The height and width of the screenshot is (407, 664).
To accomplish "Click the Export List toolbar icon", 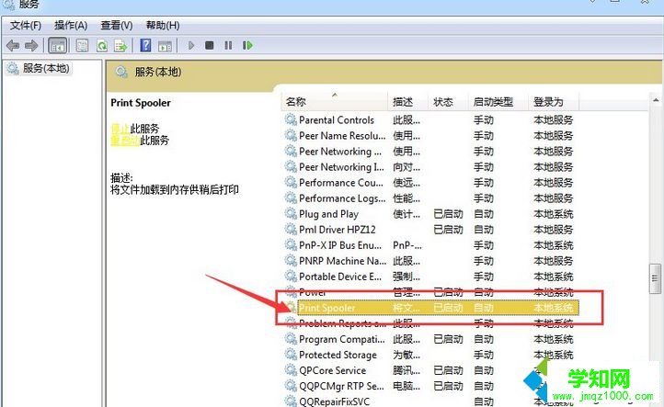I will (x=120, y=45).
